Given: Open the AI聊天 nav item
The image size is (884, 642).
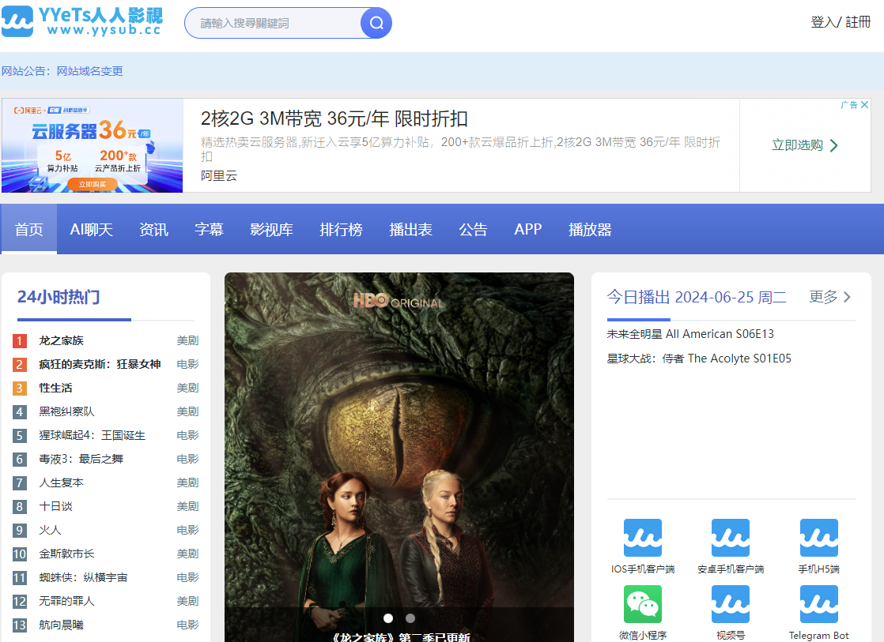Looking at the screenshot, I should [92, 229].
